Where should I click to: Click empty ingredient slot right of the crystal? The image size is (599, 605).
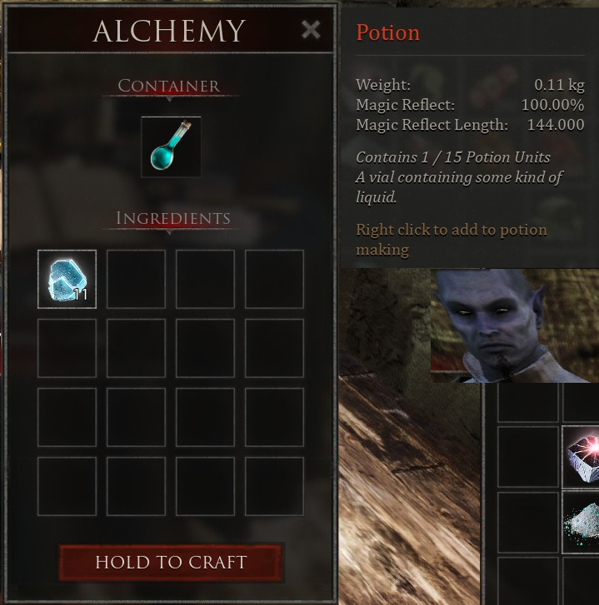[136, 279]
